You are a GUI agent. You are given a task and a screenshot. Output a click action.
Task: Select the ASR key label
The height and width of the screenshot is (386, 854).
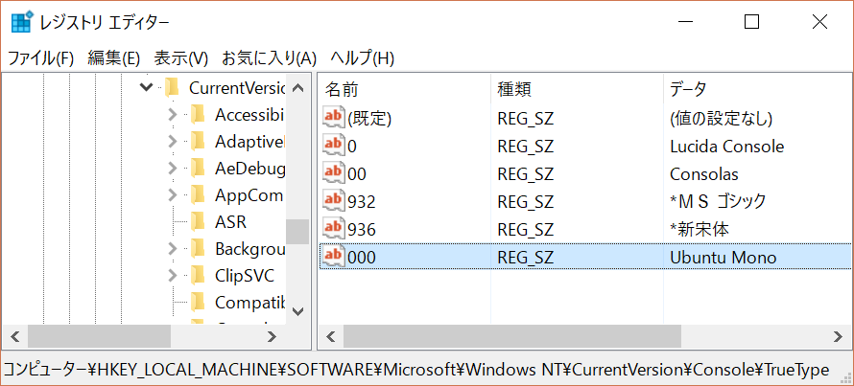coord(230,222)
